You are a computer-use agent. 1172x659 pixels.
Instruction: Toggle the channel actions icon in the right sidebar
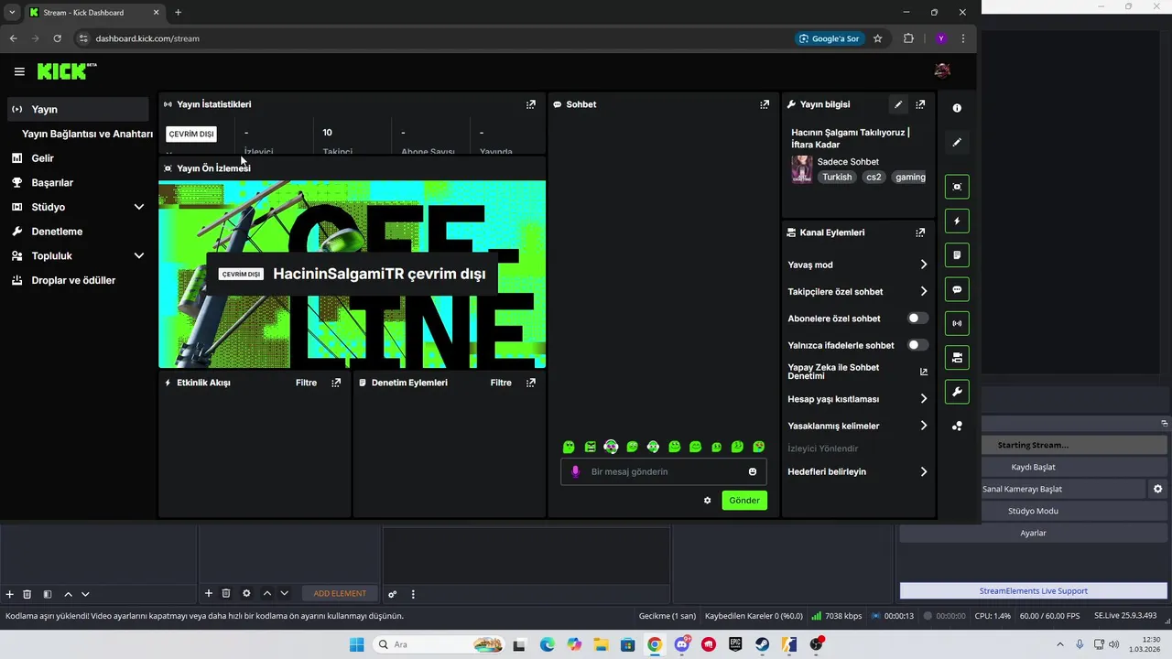point(957,358)
